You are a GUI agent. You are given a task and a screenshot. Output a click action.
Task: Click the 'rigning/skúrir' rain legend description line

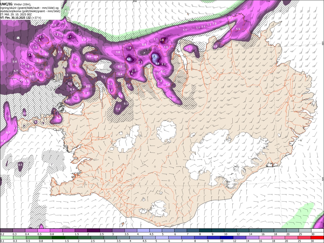point(29,8)
